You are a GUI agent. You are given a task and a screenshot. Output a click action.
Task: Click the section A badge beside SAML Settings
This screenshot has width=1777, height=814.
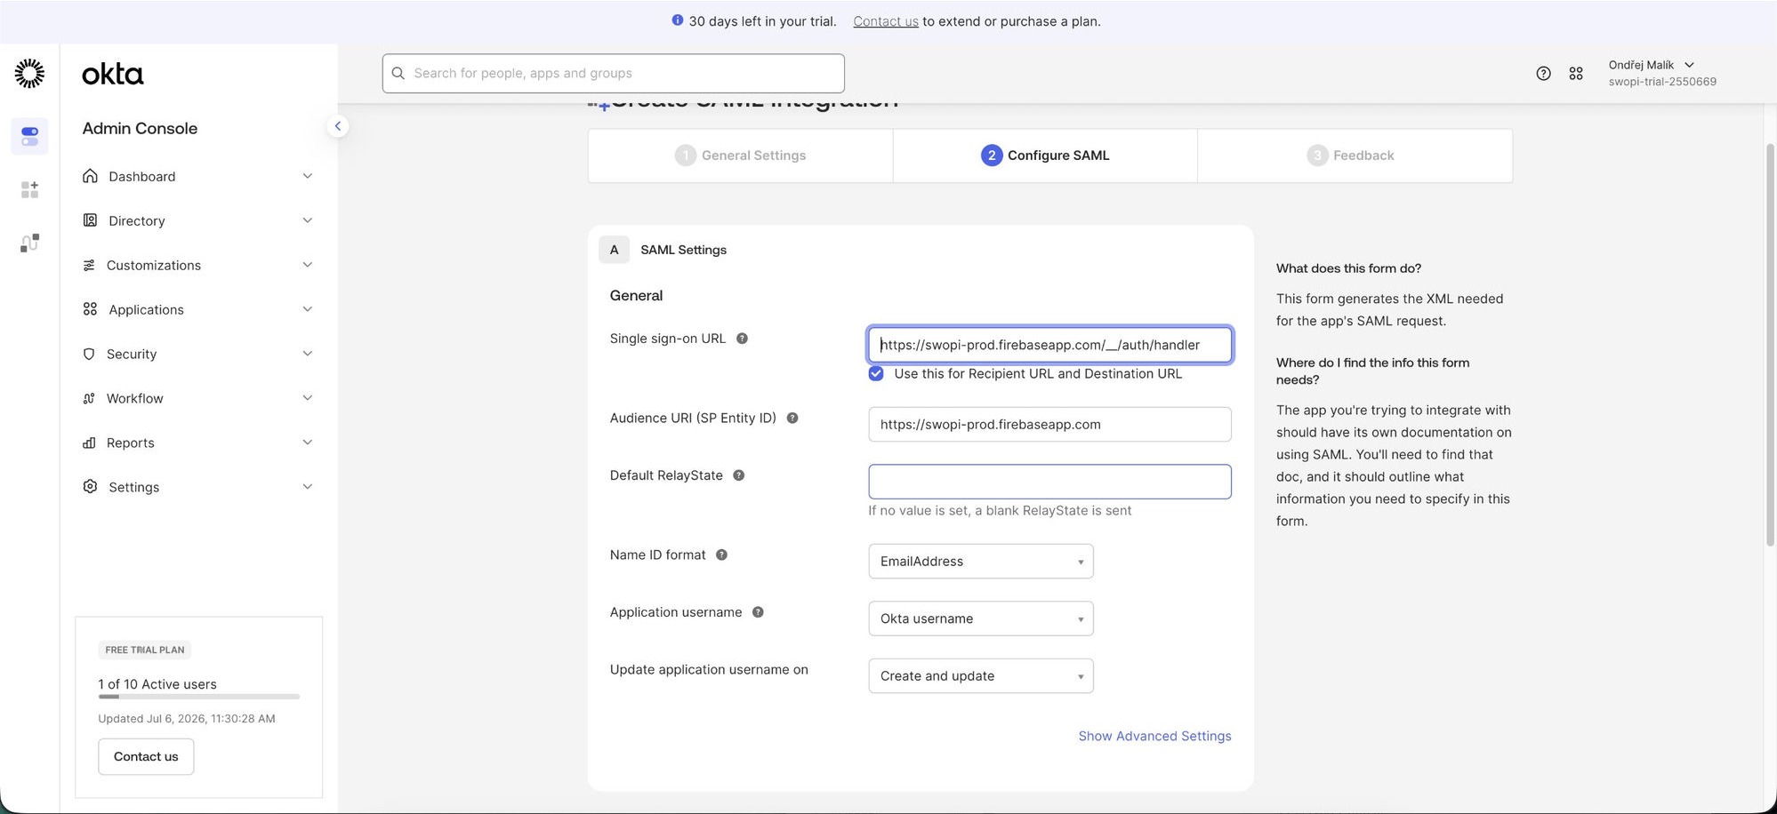click(614, 250)
